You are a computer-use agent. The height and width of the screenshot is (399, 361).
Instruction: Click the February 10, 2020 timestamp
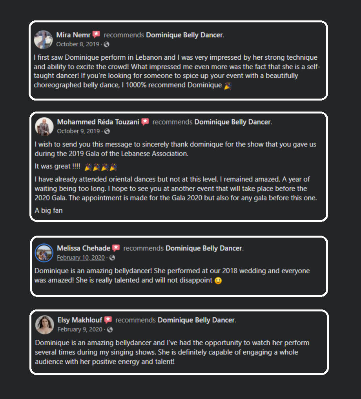[x=80, y=257]
